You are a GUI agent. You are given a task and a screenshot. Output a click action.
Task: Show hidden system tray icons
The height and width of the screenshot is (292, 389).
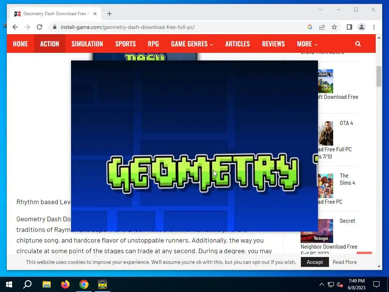click(321, 284)
